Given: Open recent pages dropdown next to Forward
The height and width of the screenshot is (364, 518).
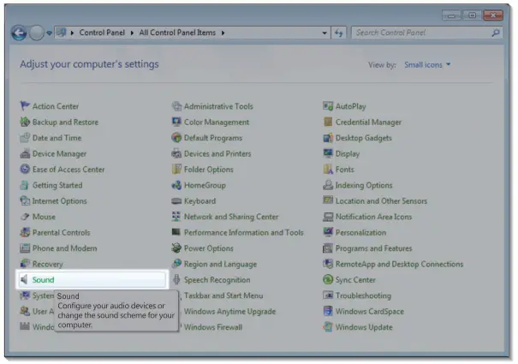Looking at the screenshot, I should pyautogui.click(x=49, y=33).
